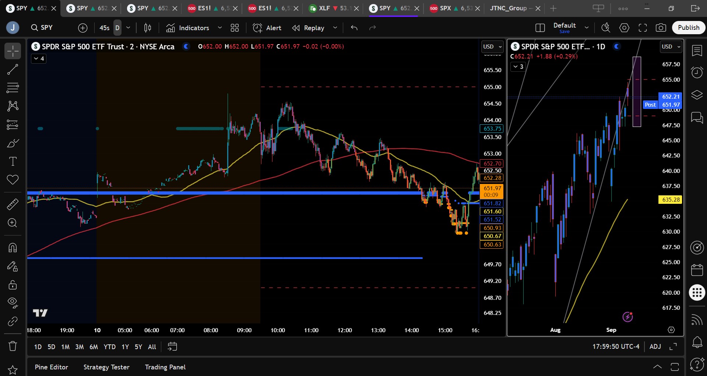Expand the time interval dropdown
This screenshot has height=376, width=707.
128,28
